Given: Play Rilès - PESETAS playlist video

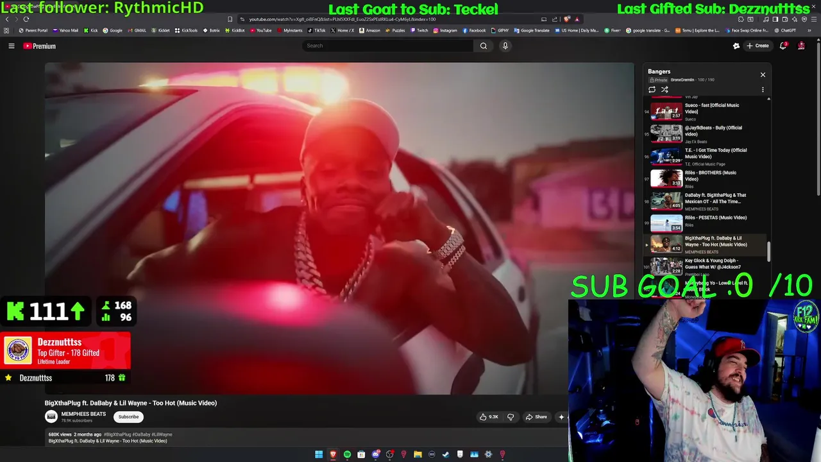Looking at the screenshot, I should tap(704, 222).
